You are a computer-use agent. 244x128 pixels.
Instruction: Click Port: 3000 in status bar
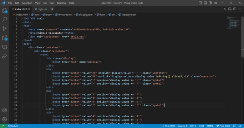(x=223, y=126)
